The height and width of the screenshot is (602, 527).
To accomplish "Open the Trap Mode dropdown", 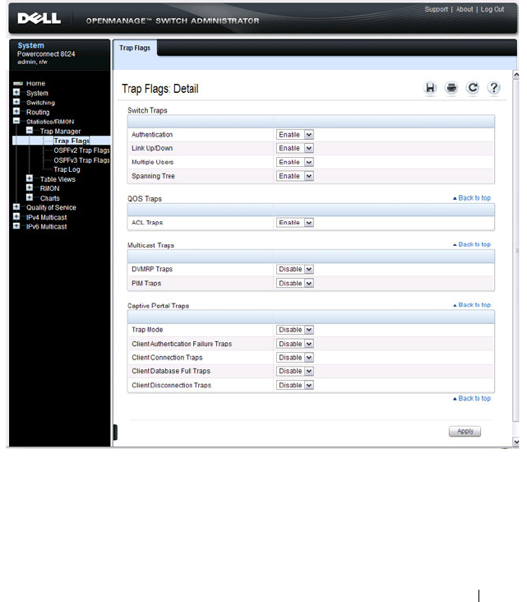I will [295, 330].
